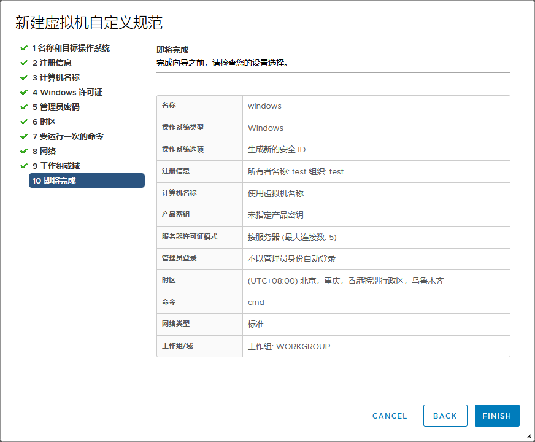The height and width of the screenshot is (442, 535).
Task: Click the resize grip in dialog corner
Action: [x=529, y=436]
